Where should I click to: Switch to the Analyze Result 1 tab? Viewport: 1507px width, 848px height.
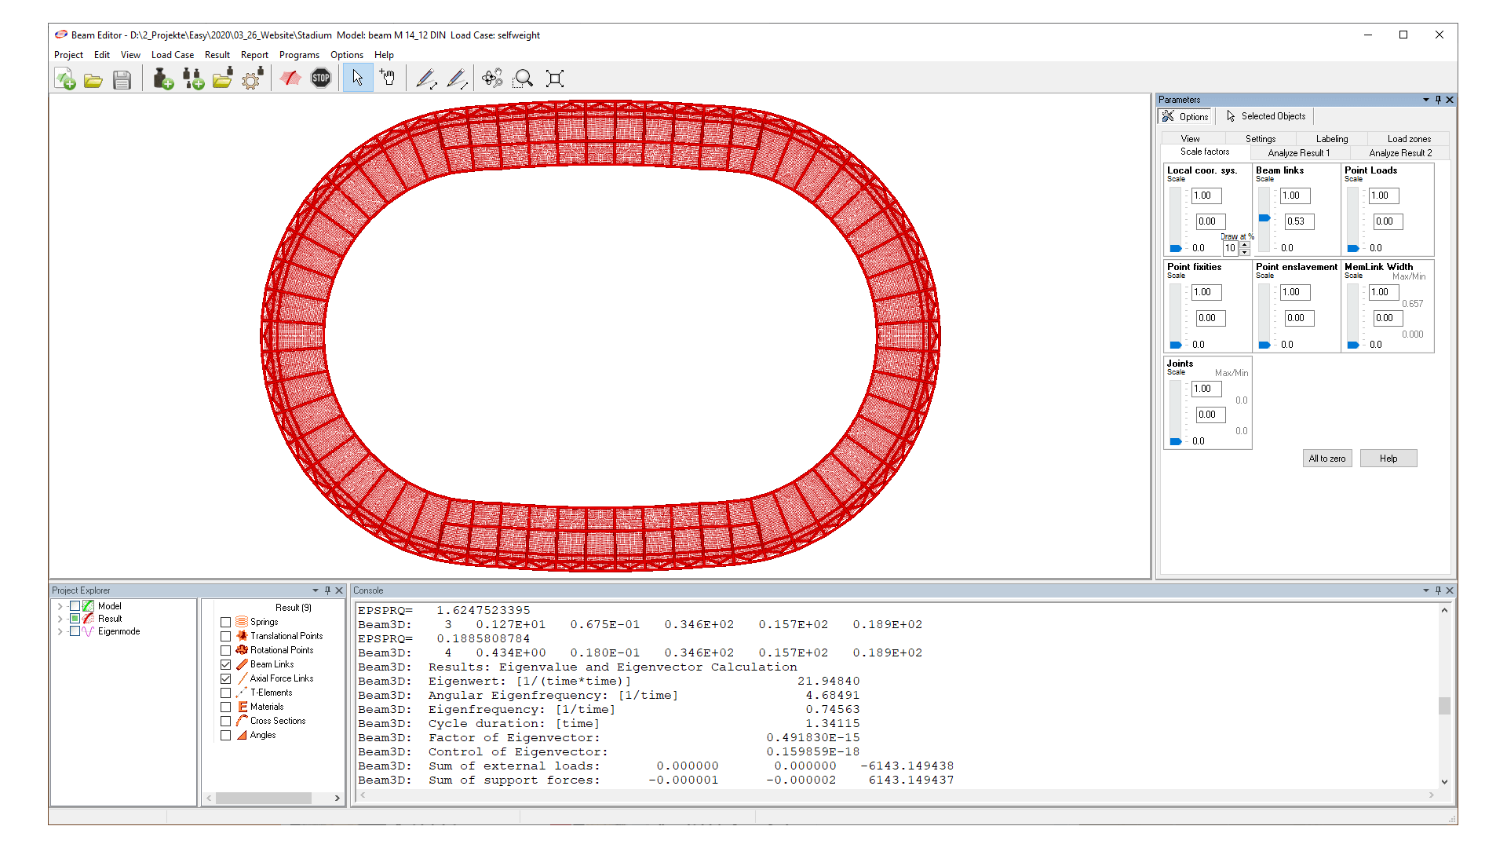1298,153
